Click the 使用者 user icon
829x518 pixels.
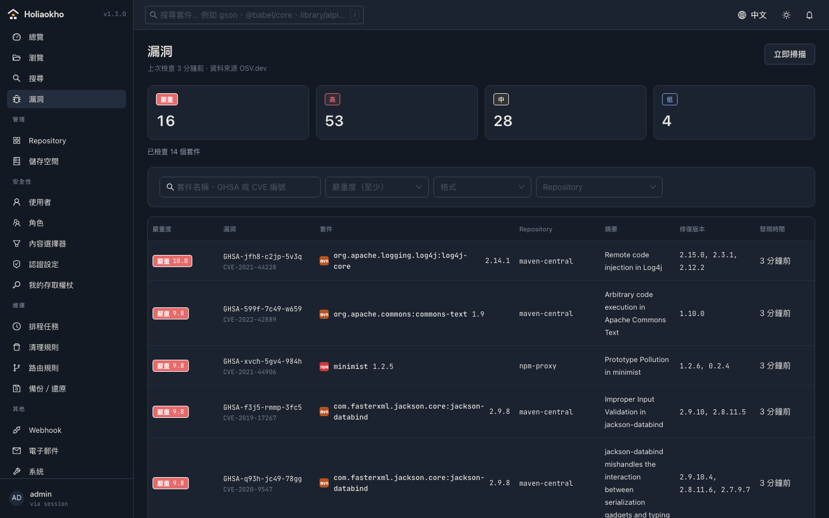tap(17, 202)
